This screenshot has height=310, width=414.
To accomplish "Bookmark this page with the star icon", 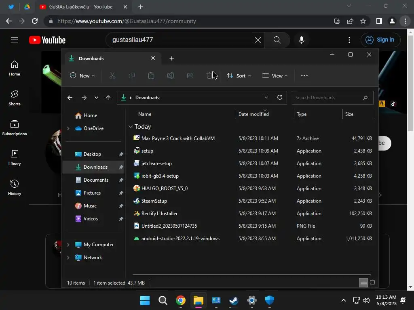I will click(363, 21).
